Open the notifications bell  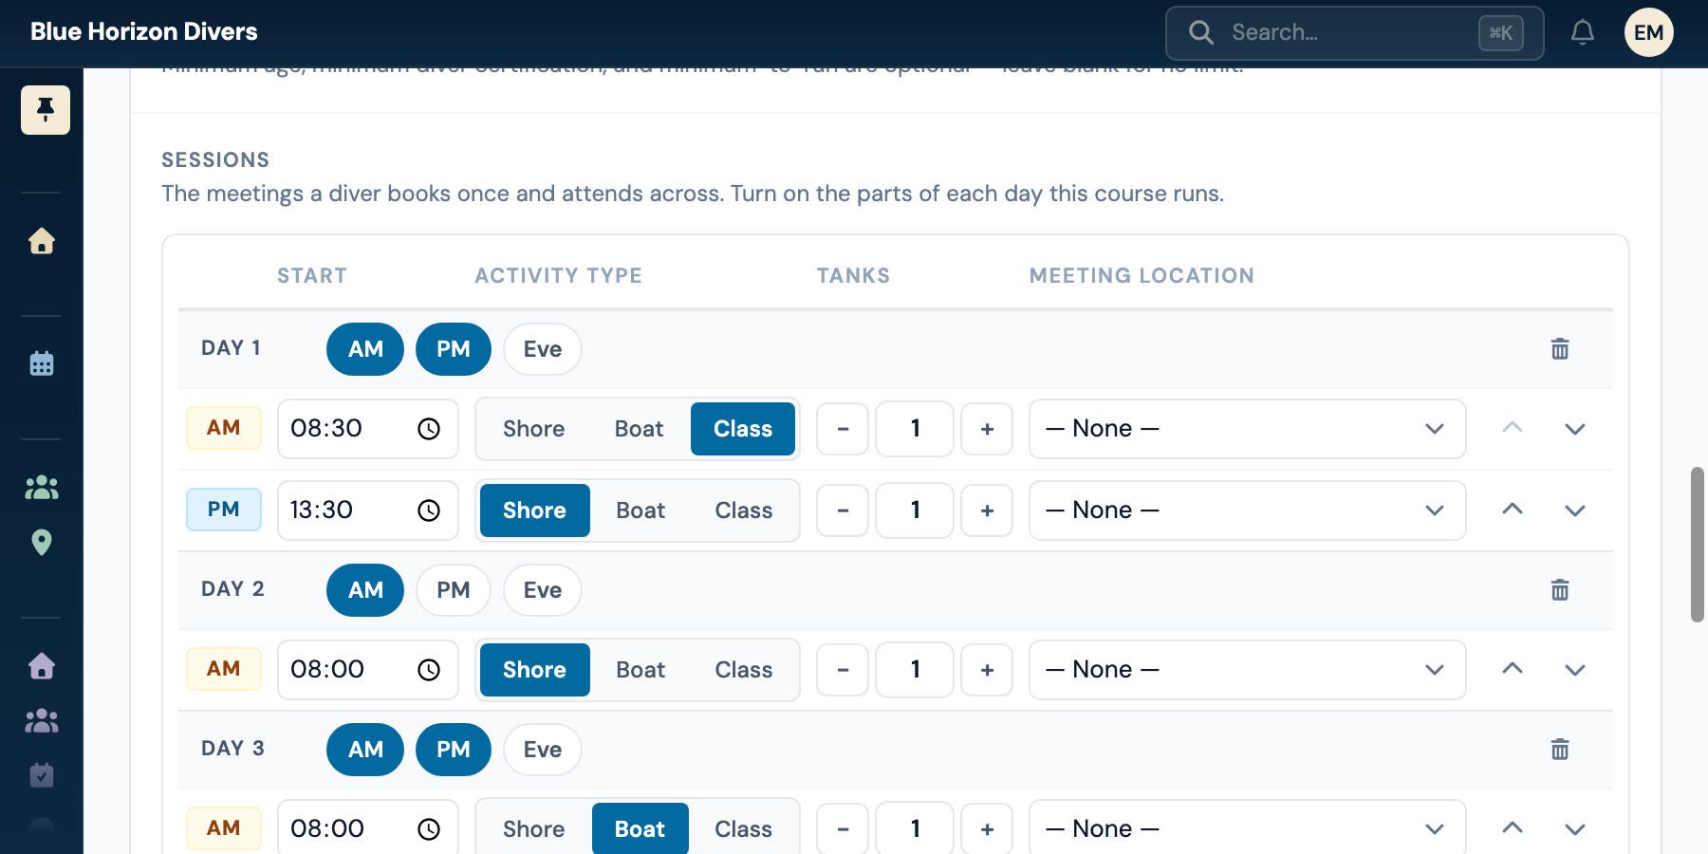point(1583,33)
